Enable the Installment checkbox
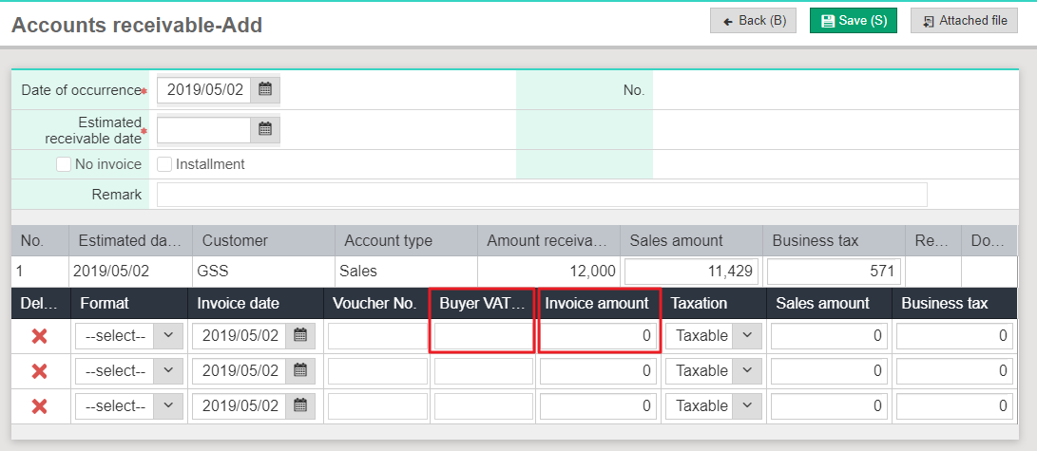1037x451 pixels. [164, 164]
